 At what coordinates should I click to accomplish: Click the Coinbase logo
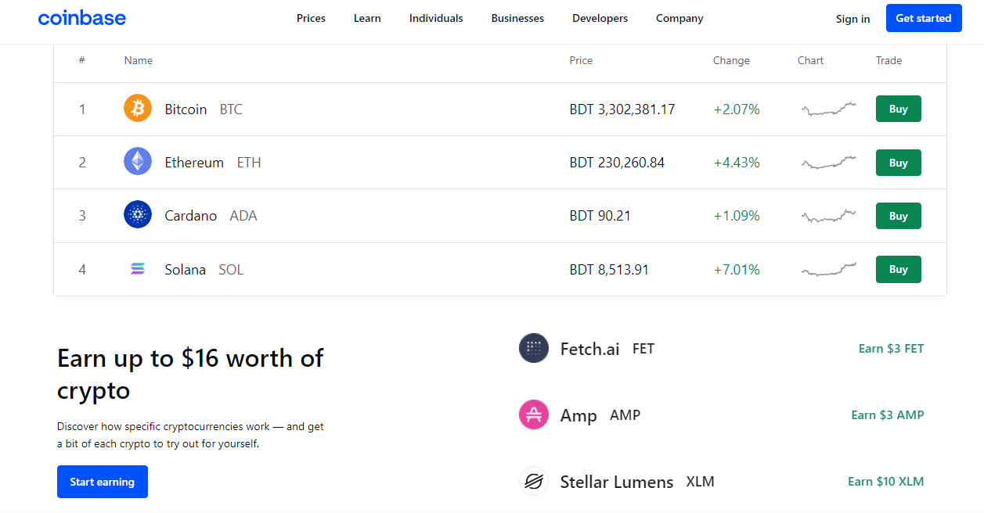click(x=81, y=18)
